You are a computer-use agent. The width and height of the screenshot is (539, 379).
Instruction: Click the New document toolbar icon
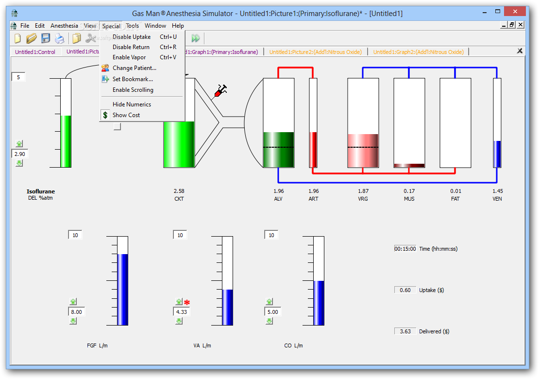click(x=17, y=38)
